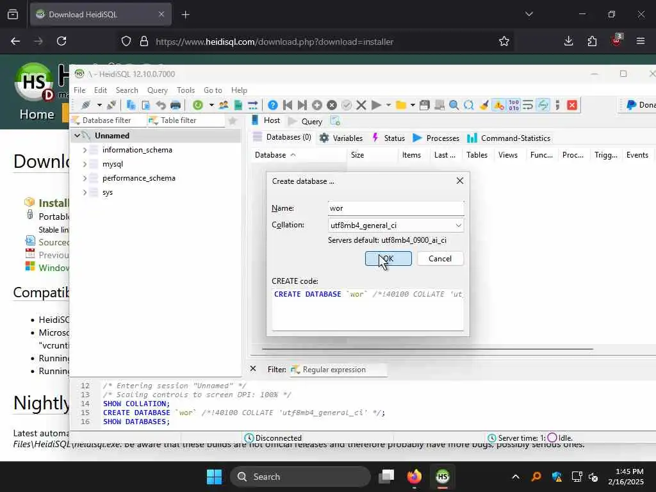
Task: Click Cancel in Create database dialog
Action: coord(440,259)
